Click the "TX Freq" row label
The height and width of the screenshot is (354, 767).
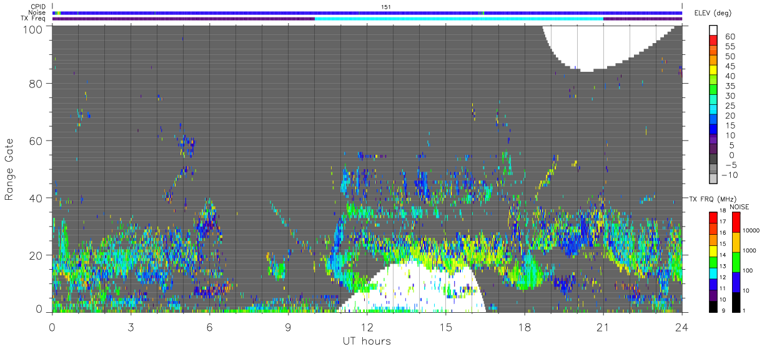coord(34,18)
